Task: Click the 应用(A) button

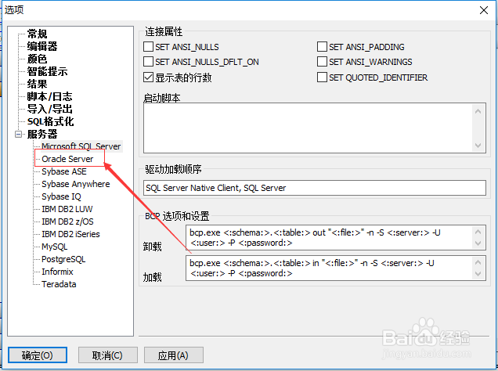Action: click(x=173, y=355)
